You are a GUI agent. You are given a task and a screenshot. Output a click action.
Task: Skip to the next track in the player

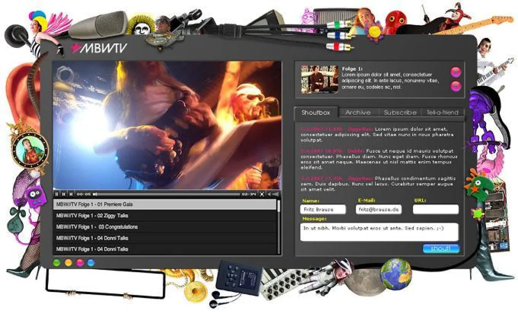(71, 195)
